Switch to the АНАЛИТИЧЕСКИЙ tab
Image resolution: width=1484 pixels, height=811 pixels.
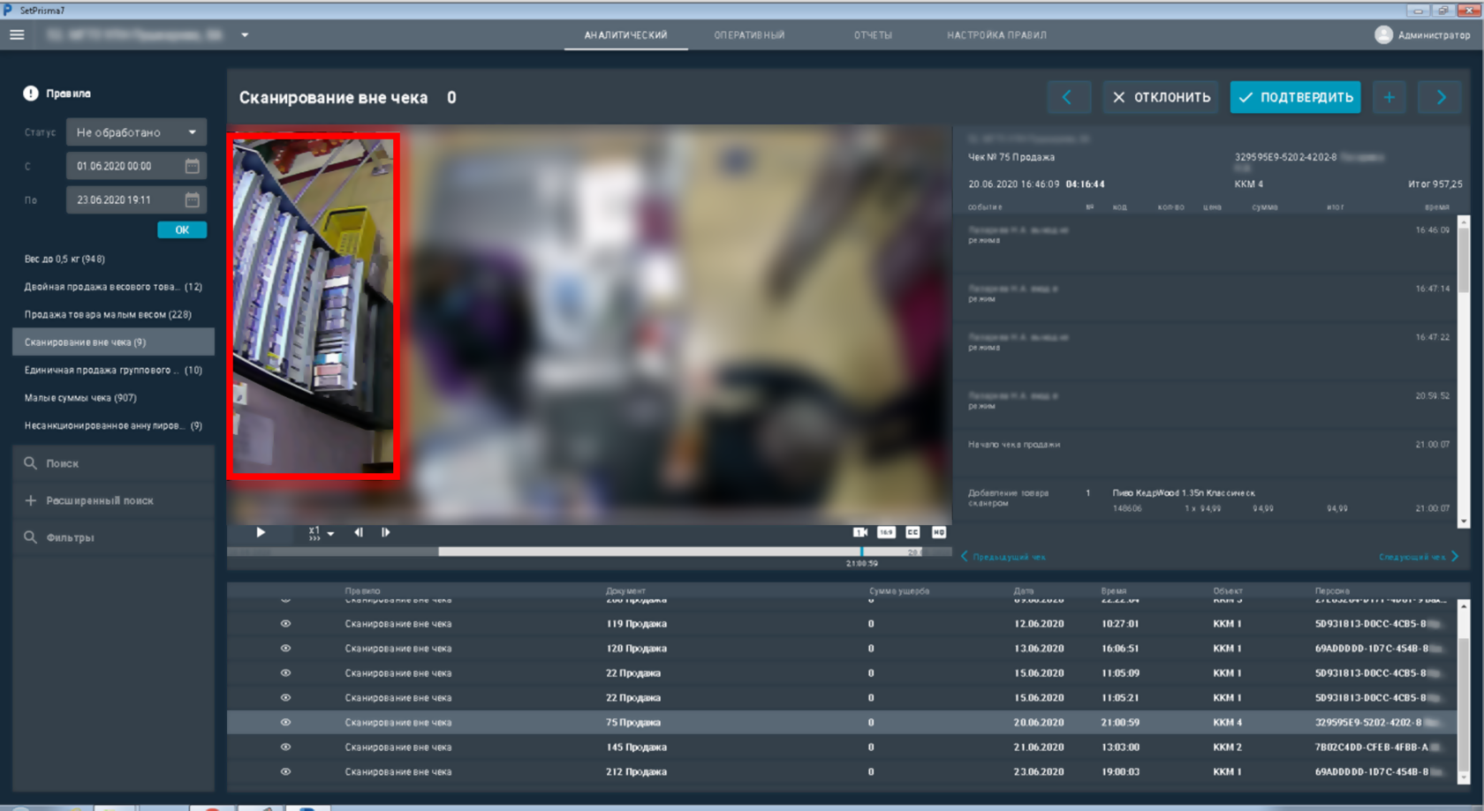click(625, 35)
